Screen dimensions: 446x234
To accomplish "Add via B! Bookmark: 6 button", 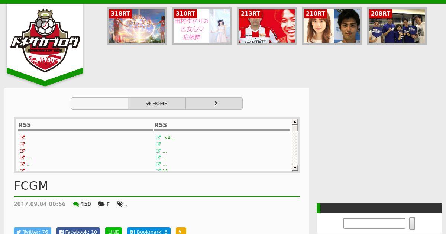I will (149, 231).
